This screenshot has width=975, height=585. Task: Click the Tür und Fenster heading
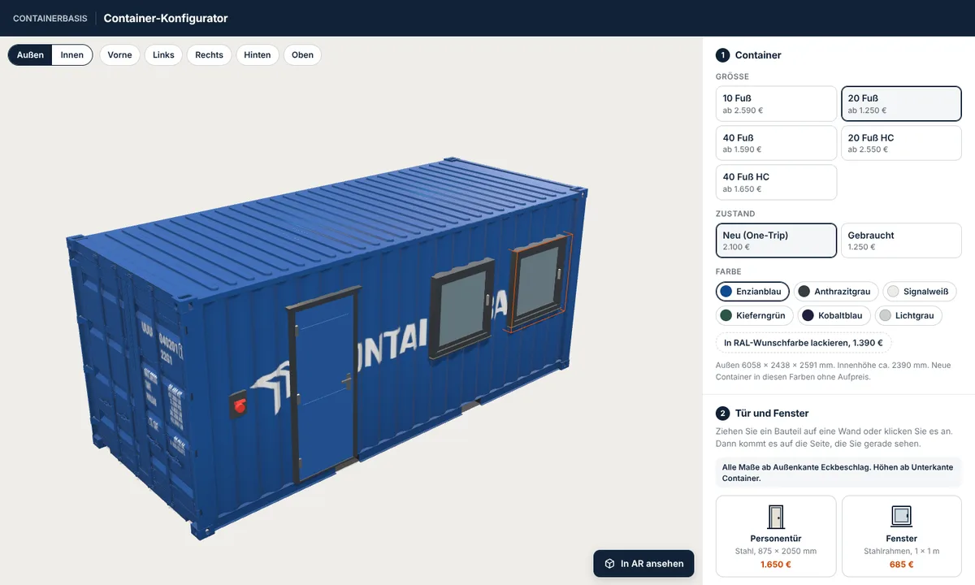coord(772,414)
